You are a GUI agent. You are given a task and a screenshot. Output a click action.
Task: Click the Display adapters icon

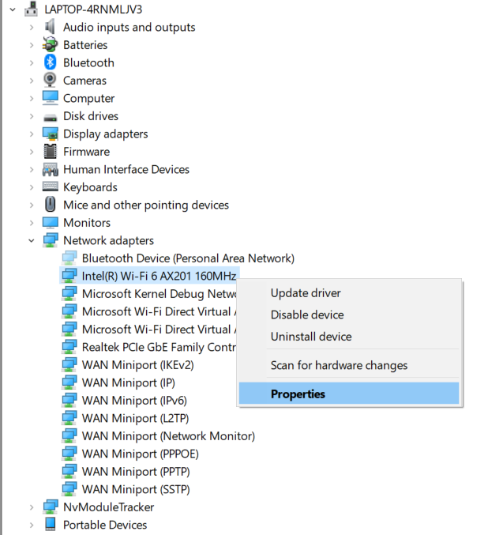[x=50, y=134]
